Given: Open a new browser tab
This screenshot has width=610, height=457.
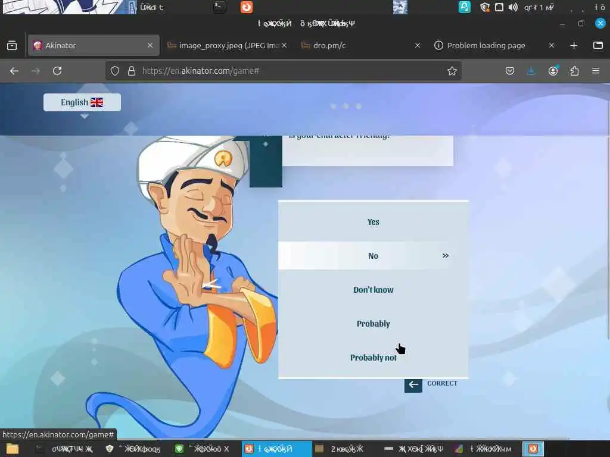Looking at the screenshot, I should [574, 45].
